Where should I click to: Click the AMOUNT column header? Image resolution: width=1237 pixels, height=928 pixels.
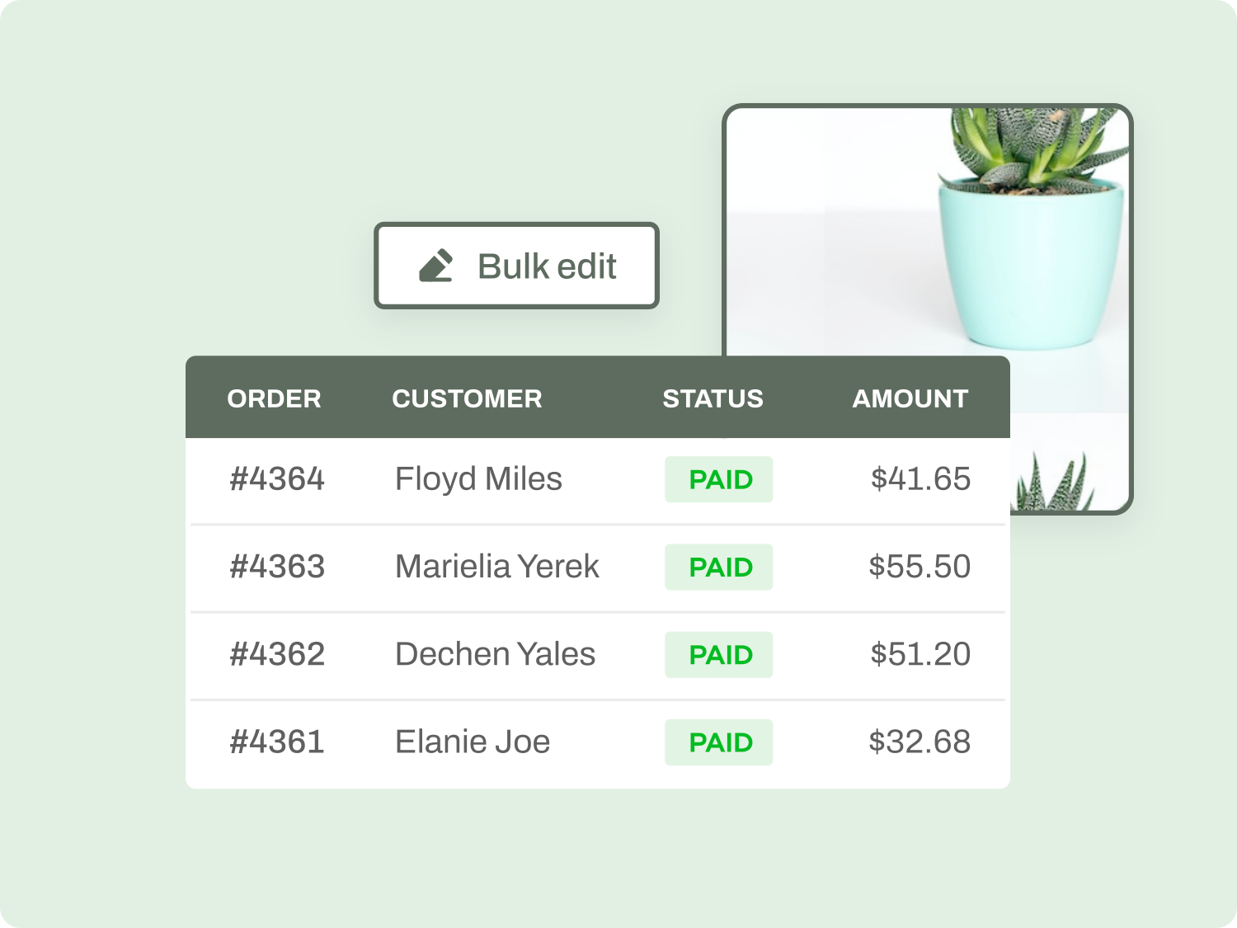click(x=910, y=398)
